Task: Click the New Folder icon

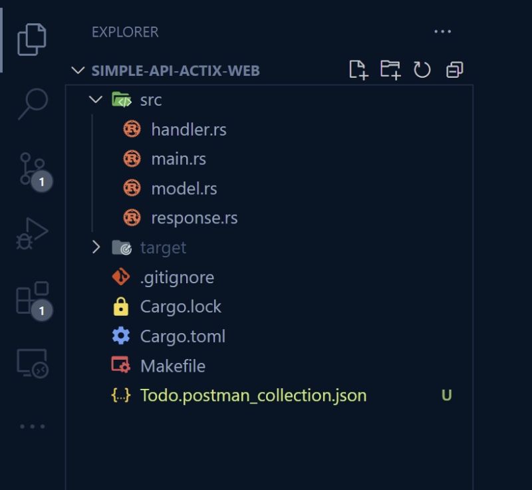Action: 390,69
